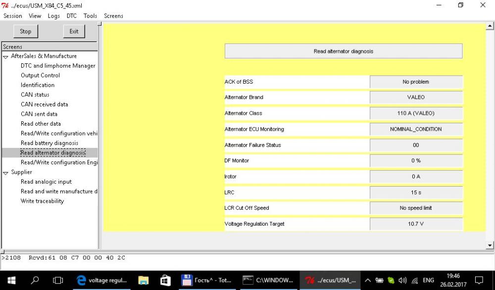Open CAN received data screen
This screenshot has width=495, height=290.
(x=45, y=104)
